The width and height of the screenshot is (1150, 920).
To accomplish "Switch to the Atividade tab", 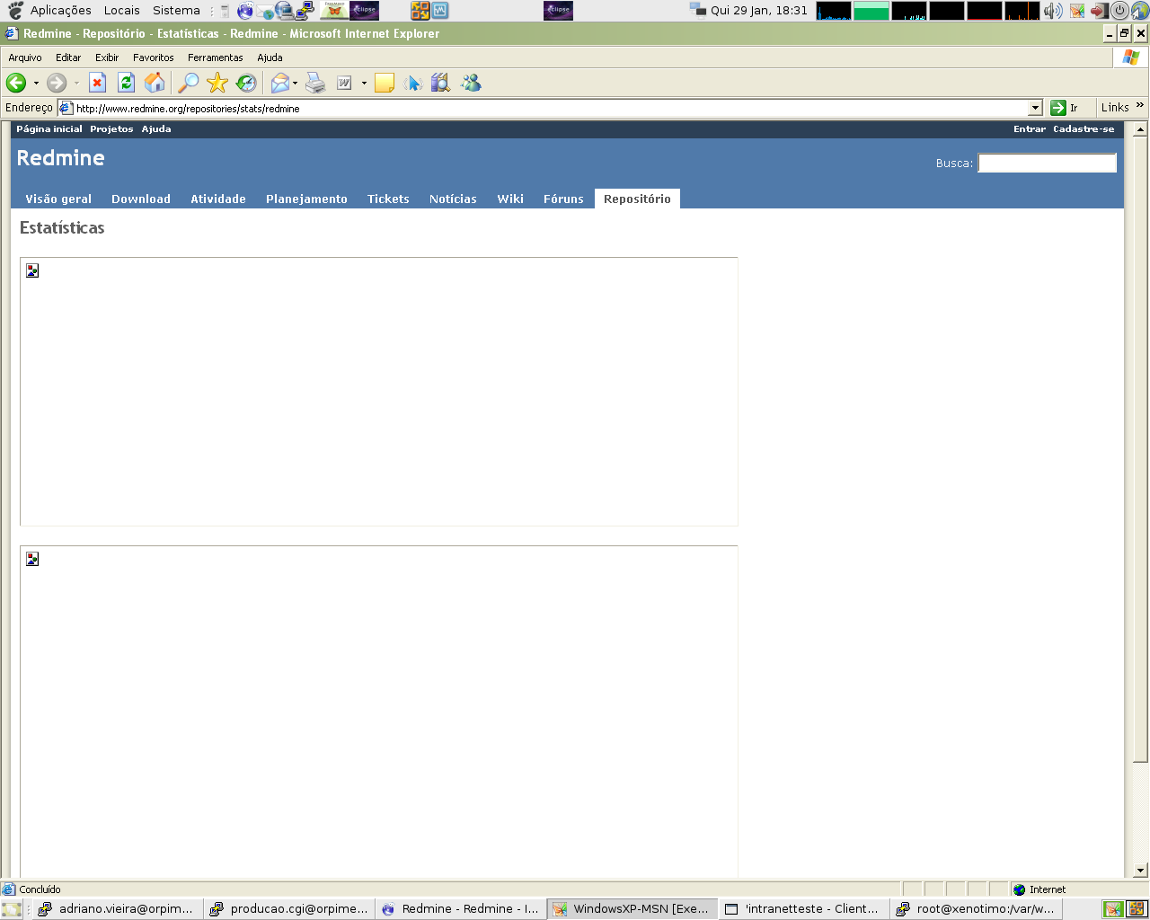I will coord(218,199).
